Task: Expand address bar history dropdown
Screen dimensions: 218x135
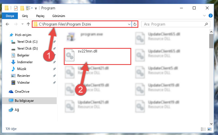Action: (x=129, y=24)
